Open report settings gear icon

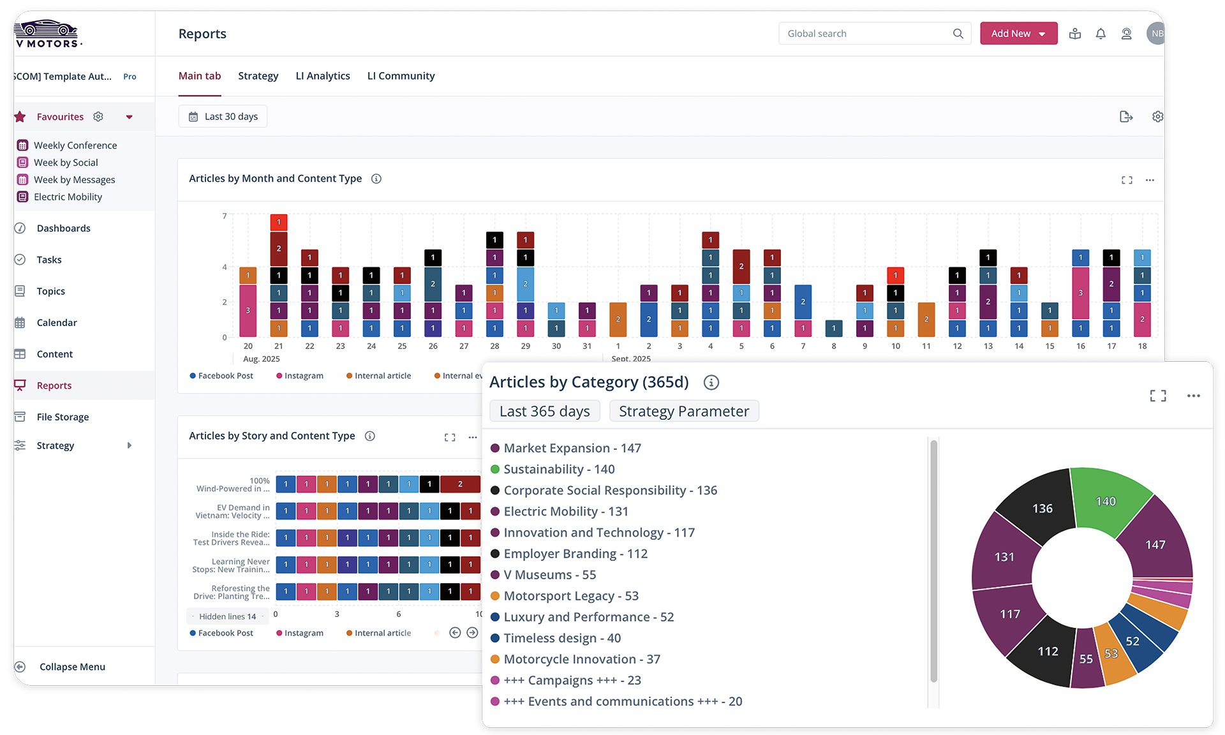pos(1157,117)
